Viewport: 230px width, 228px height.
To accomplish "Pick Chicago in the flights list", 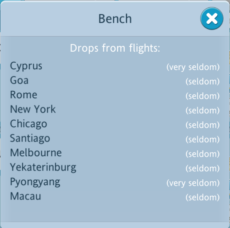I will pyautogui.click(x=29, y=124).
